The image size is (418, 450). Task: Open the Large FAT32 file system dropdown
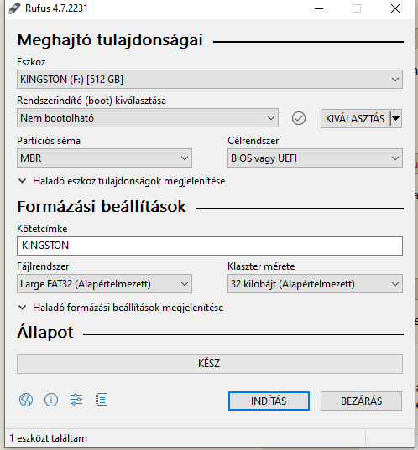point(104,284)
